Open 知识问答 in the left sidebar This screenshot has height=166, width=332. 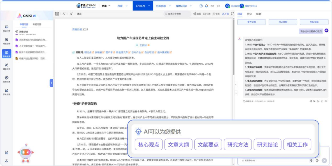coord(6,29)
